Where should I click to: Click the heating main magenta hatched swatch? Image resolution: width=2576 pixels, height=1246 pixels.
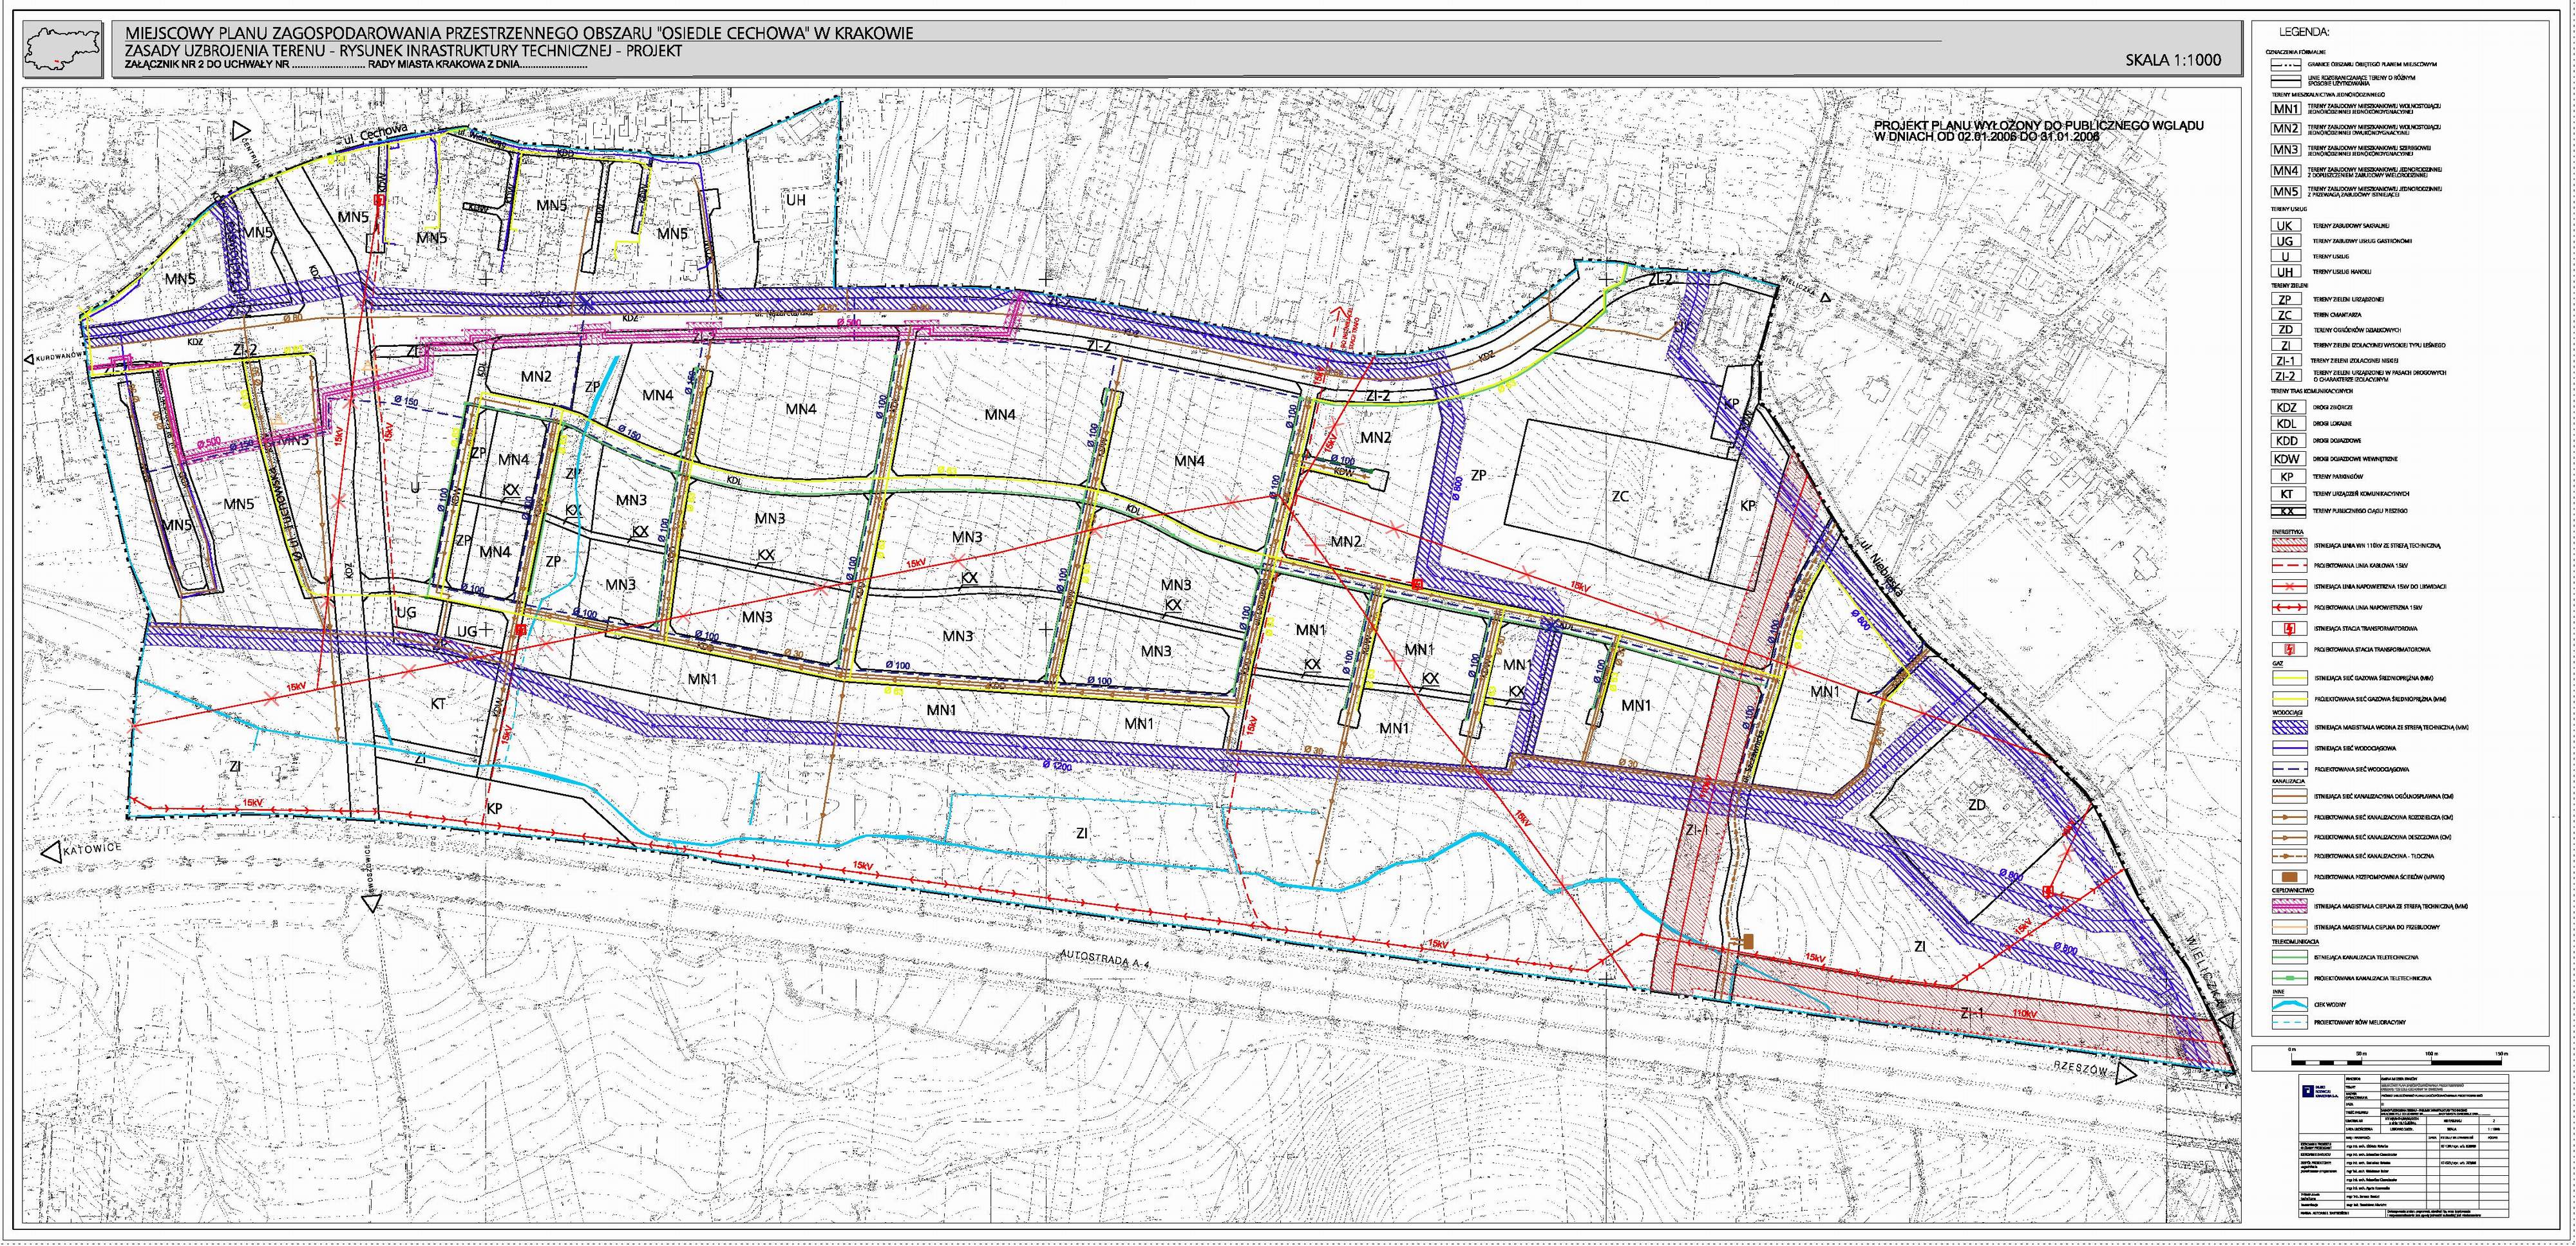tap(2289, 906)
